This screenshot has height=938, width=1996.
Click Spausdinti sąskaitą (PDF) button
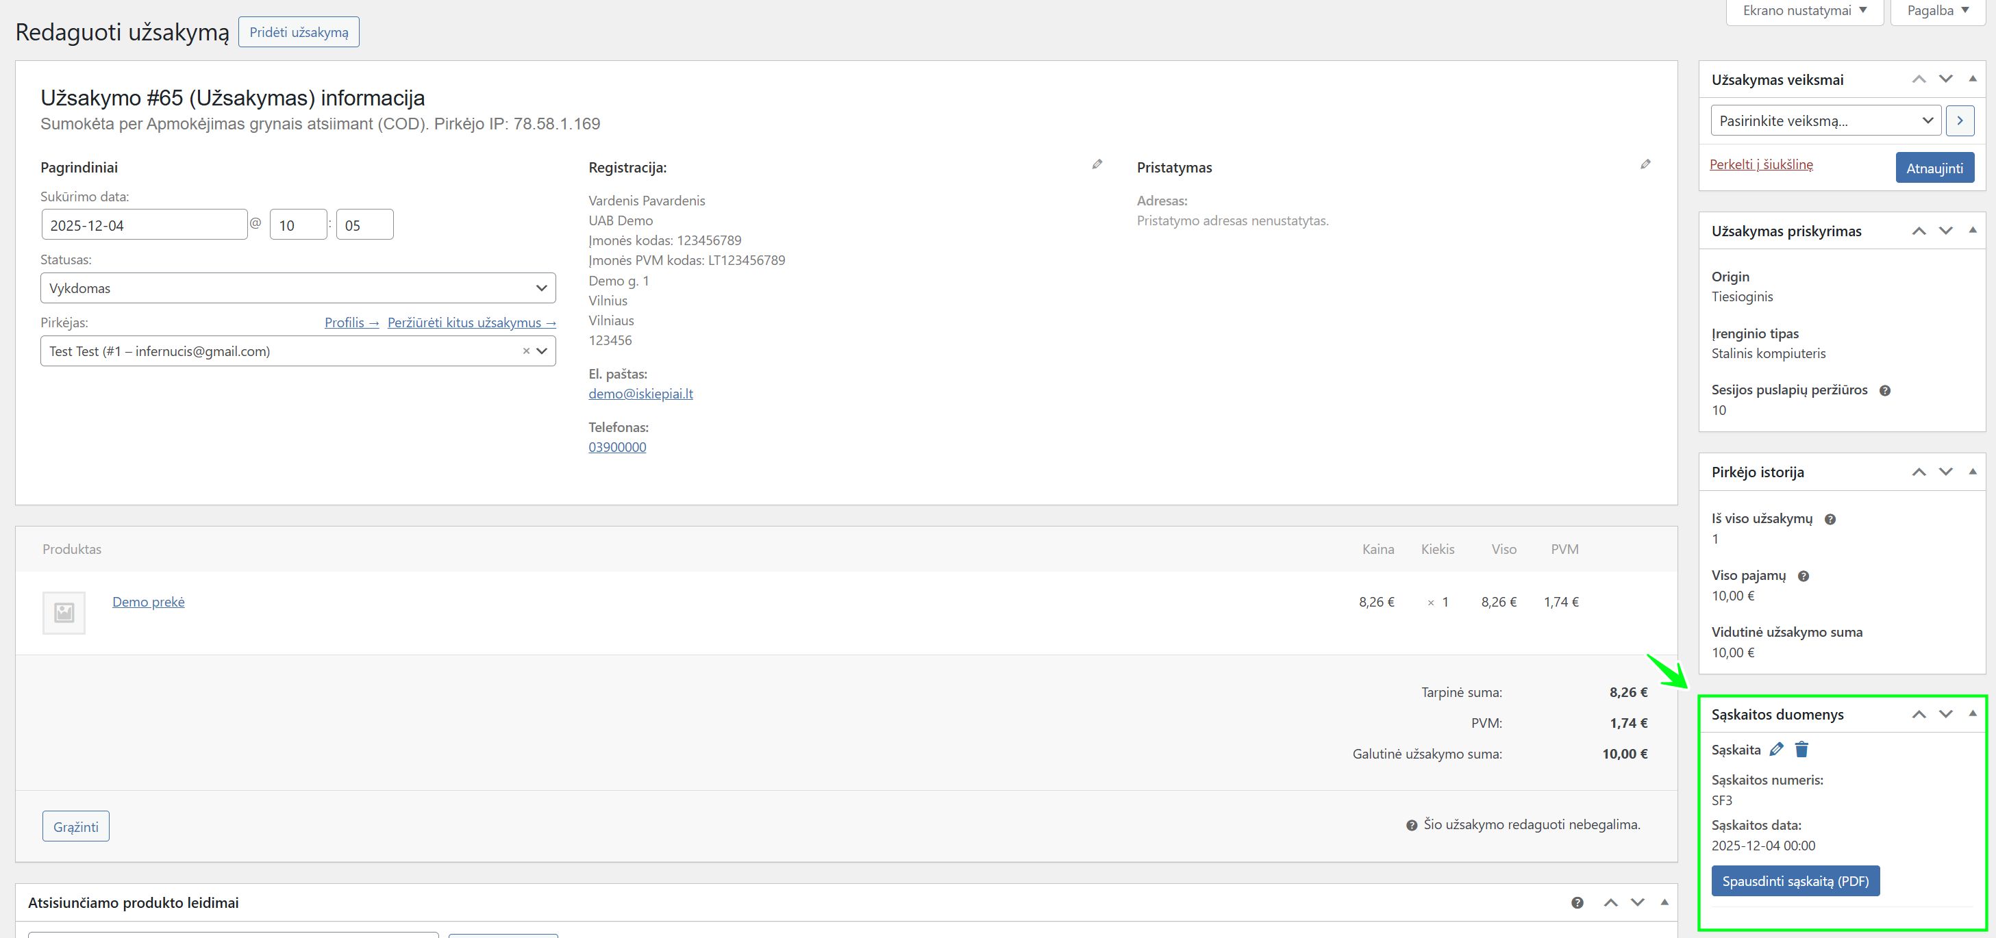1795,880
